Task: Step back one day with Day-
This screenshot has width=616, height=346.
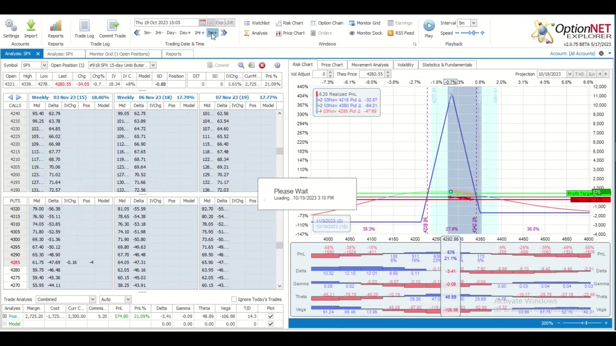Action: [x=171, y=33]
